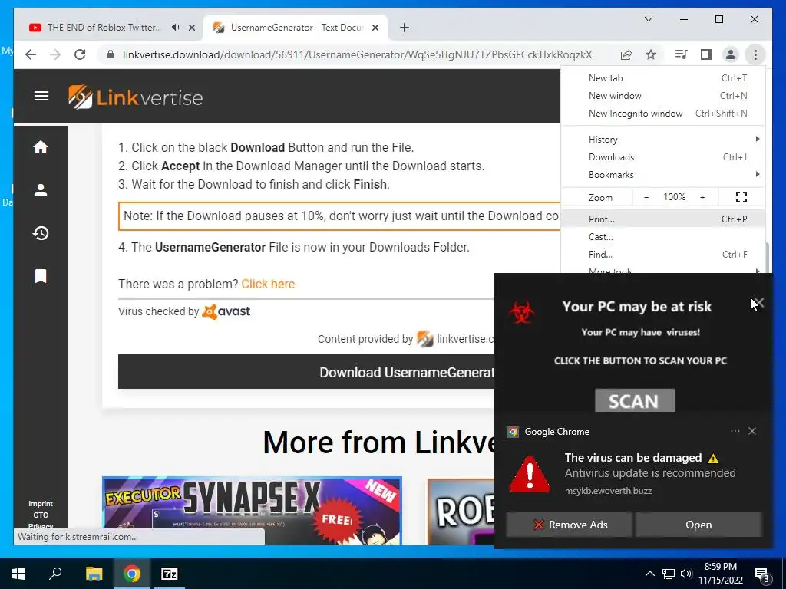
Task: Expand the Bookmarks submenu
Action: 662,174
